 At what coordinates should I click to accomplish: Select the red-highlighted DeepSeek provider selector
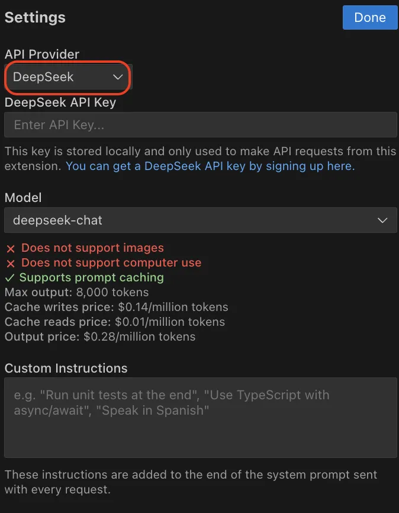click(65, 77)
